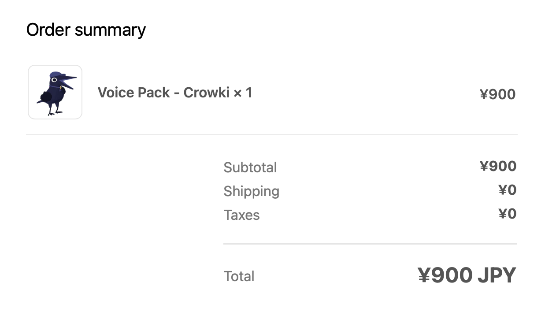The width and height of the screenshot is (556, 312).
Task: Click the large ¥900 total figure
Action: tap(445, 275)
